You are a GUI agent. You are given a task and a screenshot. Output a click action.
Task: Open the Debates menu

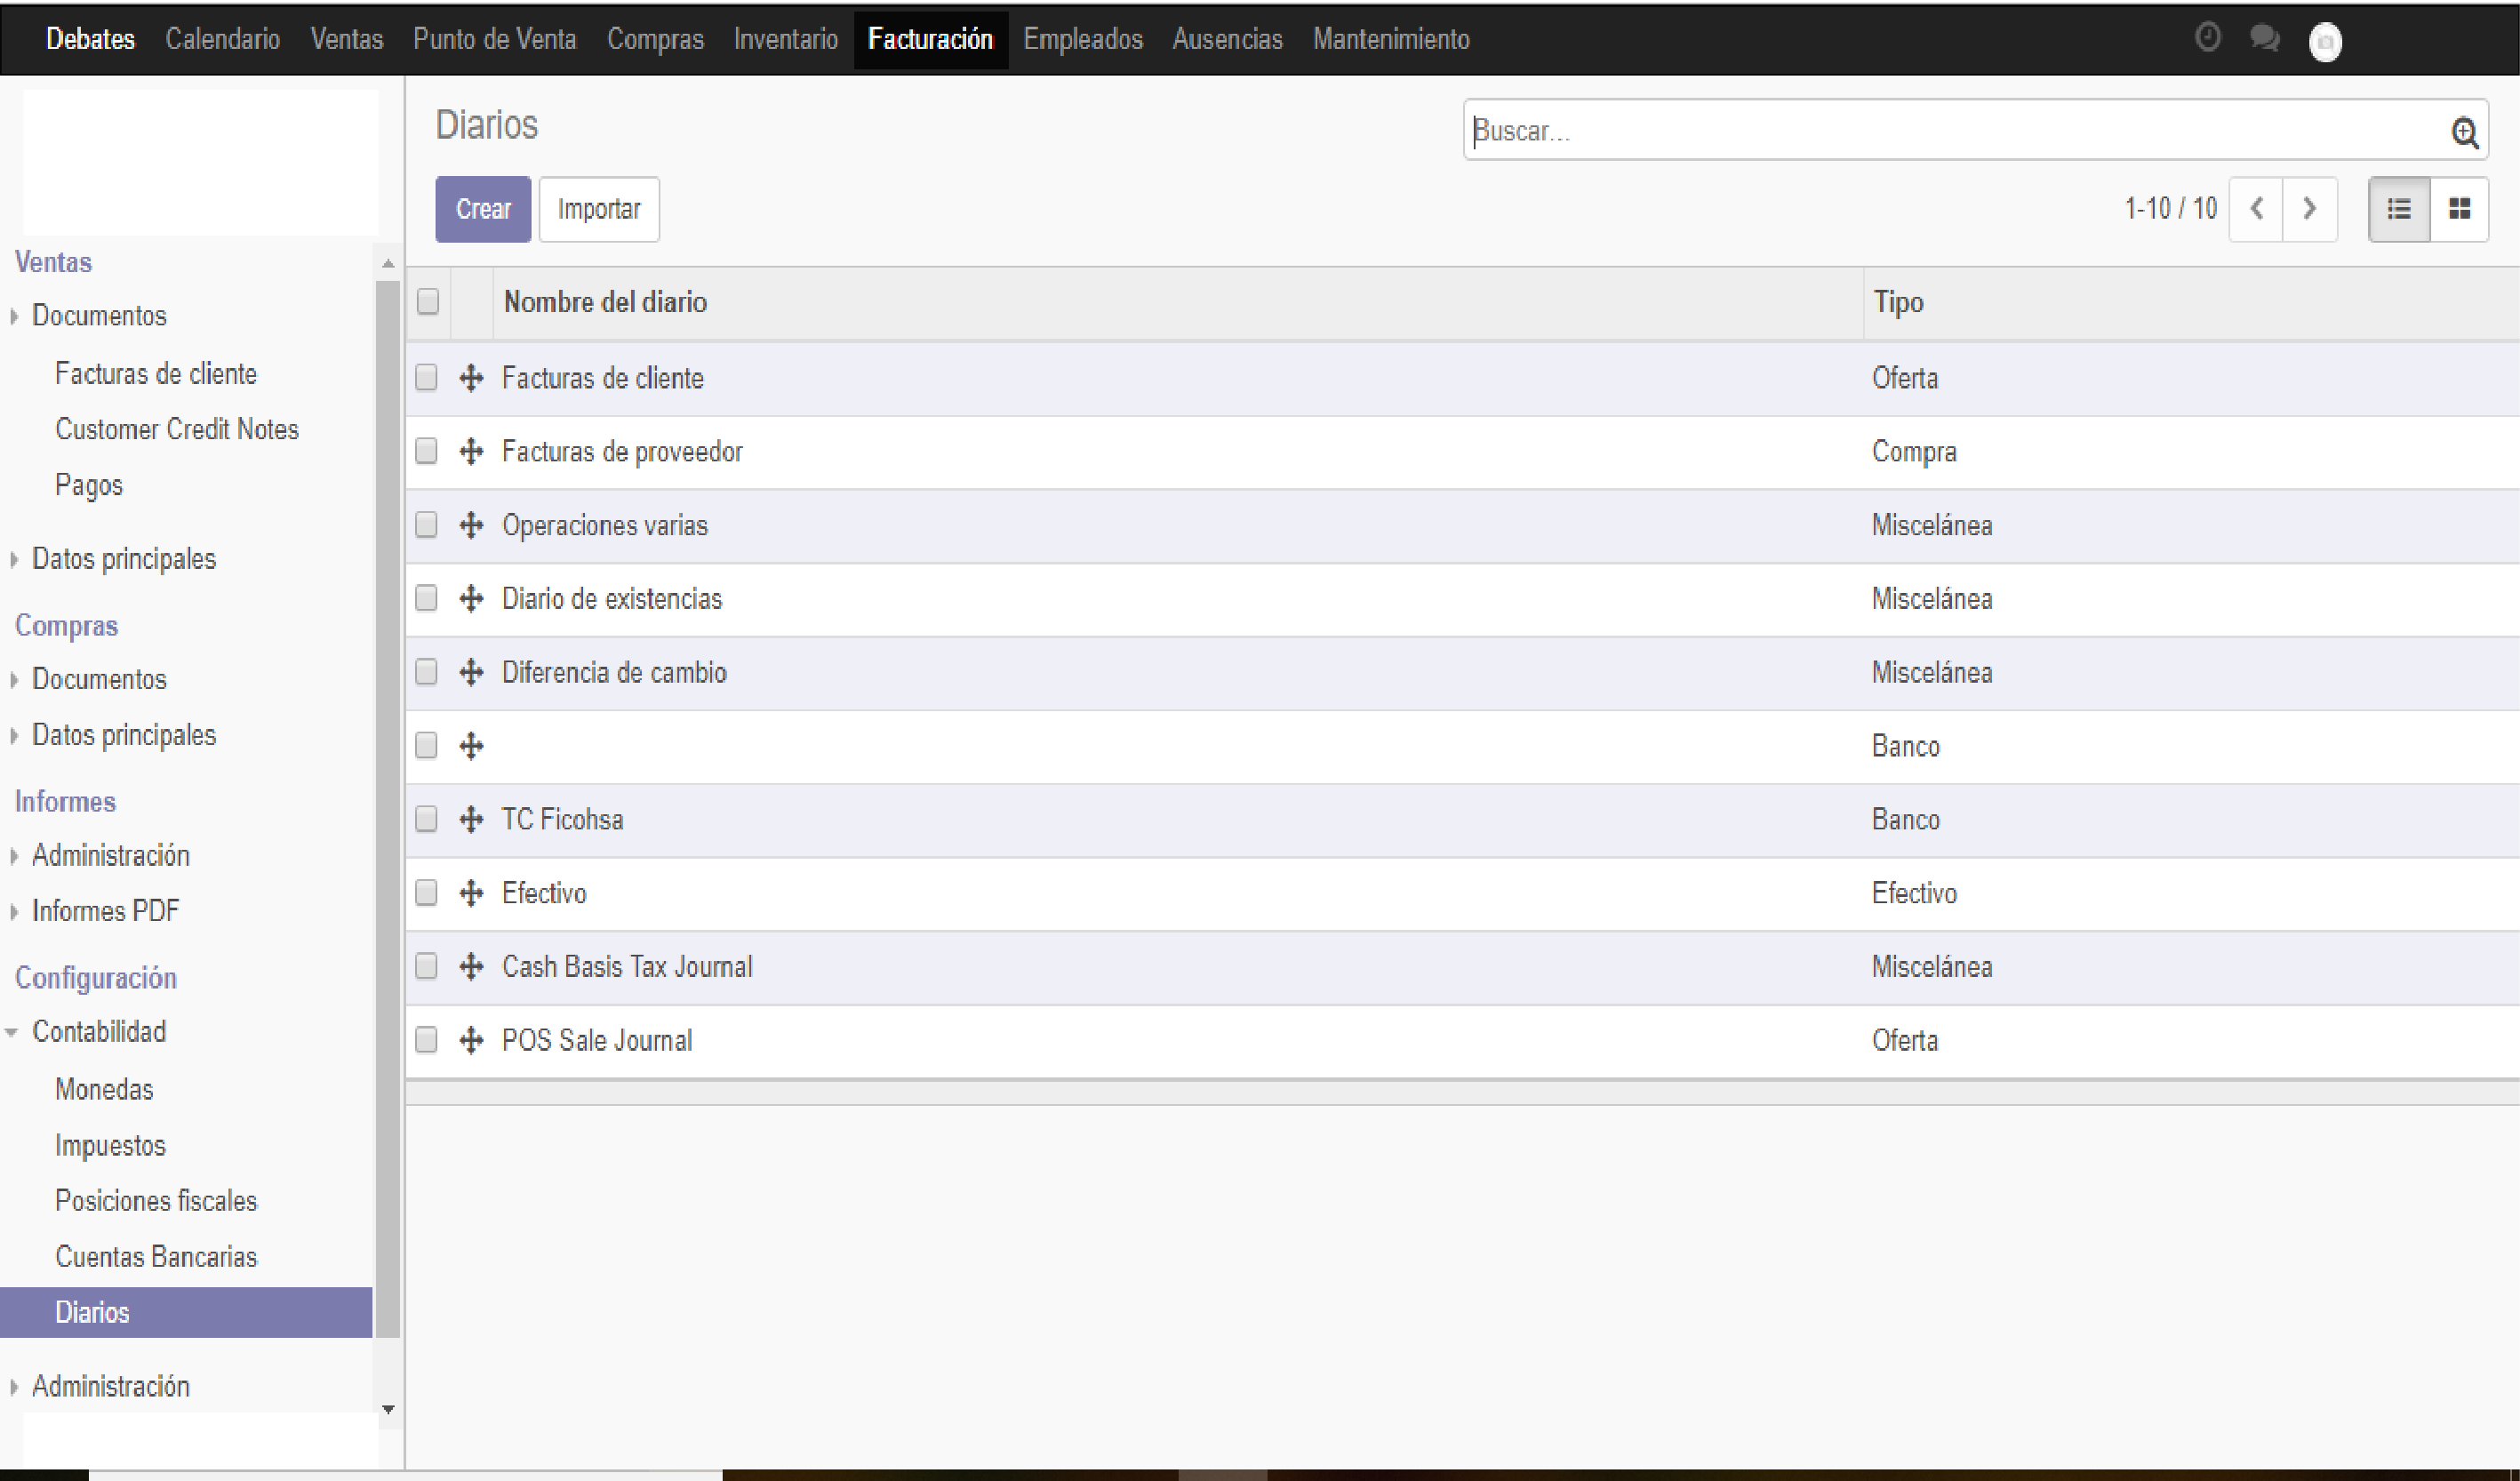(90, 39)
